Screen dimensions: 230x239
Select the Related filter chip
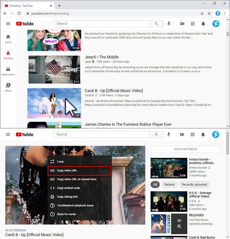(169, 185)
